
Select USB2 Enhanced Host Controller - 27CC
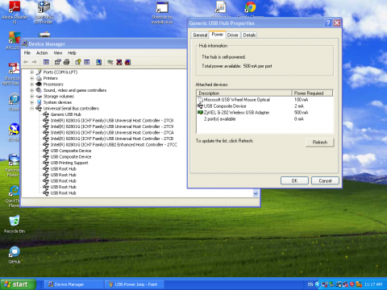point(114,144)
